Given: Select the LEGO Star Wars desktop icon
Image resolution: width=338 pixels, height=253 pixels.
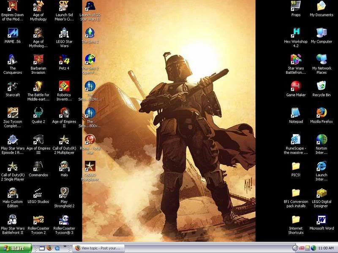Looking at the screenshot, I should [x=64, y=38].
